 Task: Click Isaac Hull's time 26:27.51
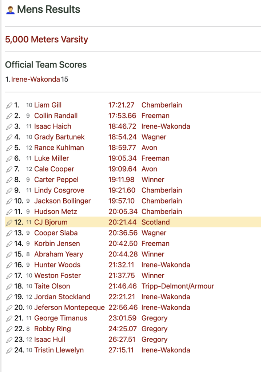(122, 339)
